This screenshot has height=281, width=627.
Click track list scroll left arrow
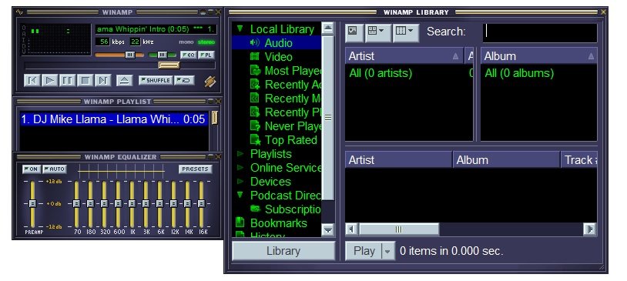pos(351,229)
